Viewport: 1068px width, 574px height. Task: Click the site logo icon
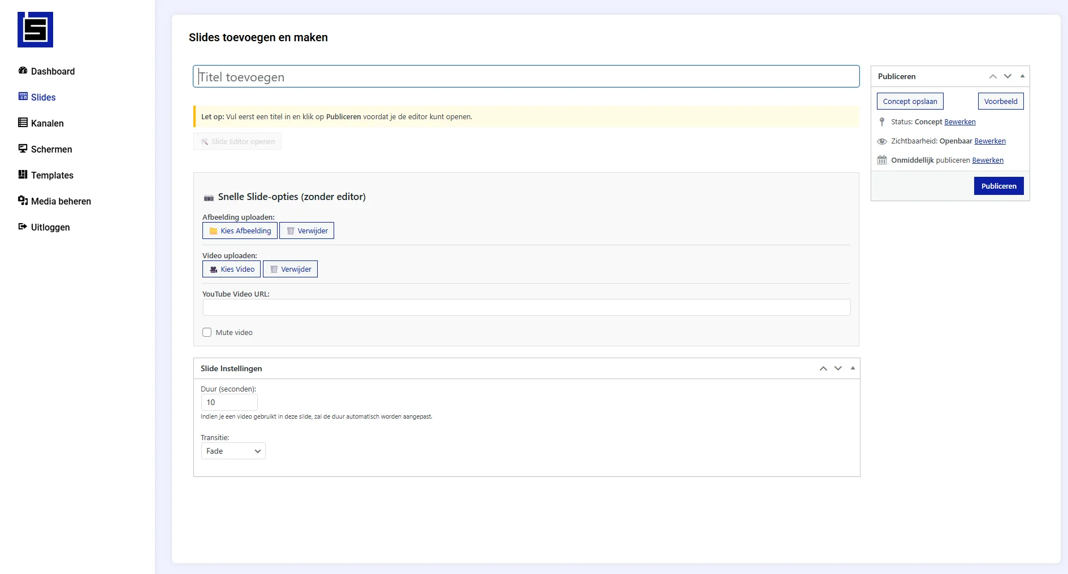click(35, 29)
